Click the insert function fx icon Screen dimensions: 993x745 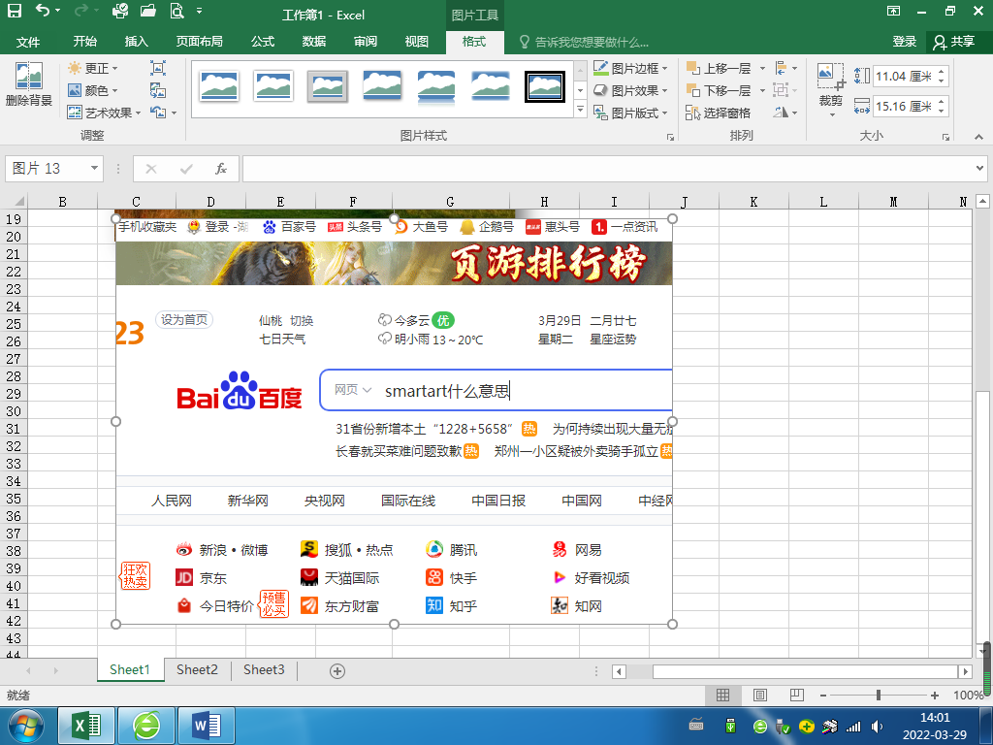(220, 169)
